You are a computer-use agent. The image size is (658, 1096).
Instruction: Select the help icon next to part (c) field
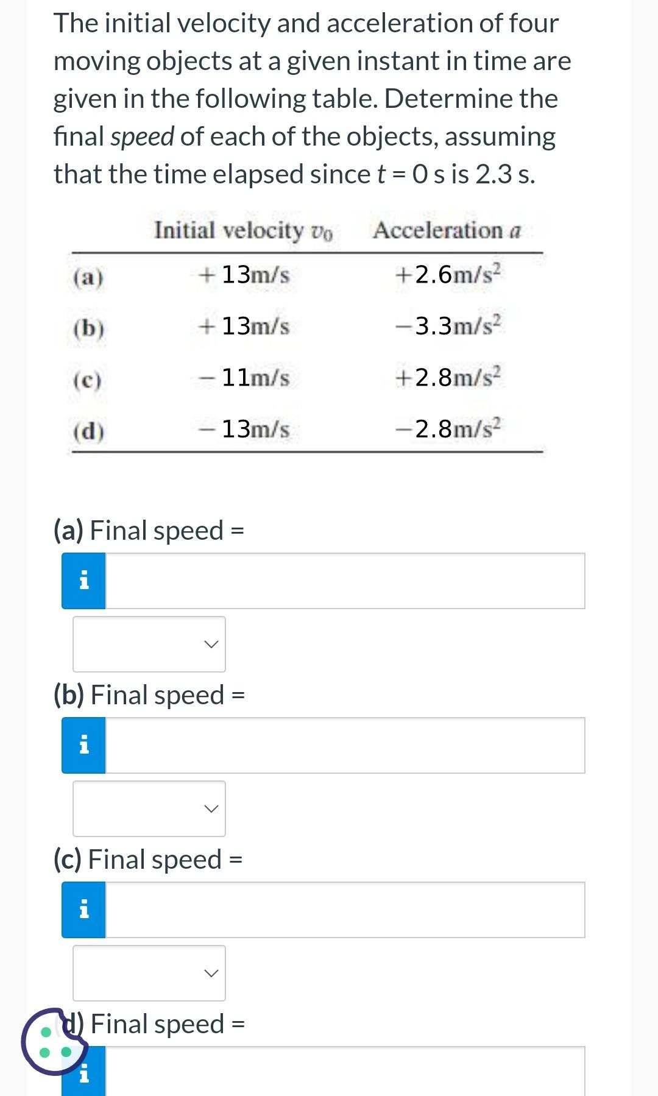(x=84, y=910)
